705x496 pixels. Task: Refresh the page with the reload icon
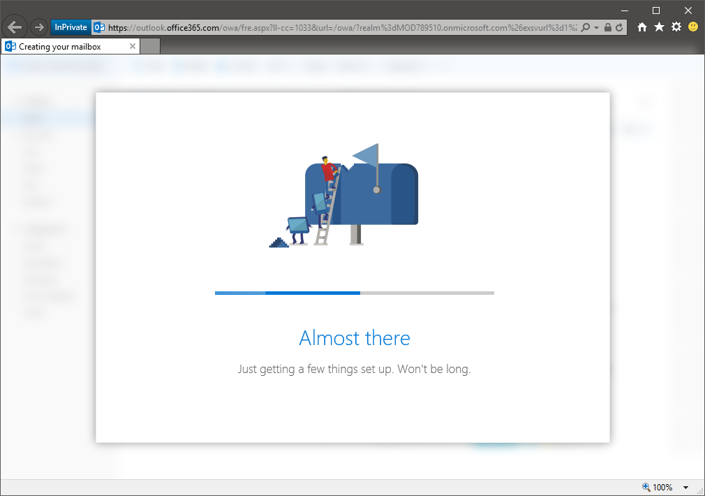[x=619, y=27]
